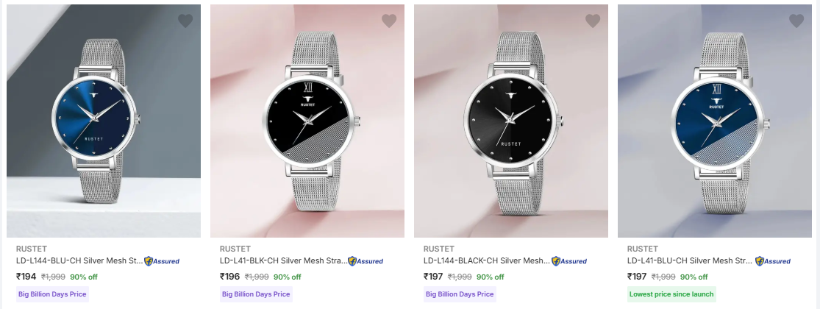The height and width of the screenshot is (309, 820).
Task: Click the ₹196 price of LD-L41-BLK-CH
Action: click(229, 277)
